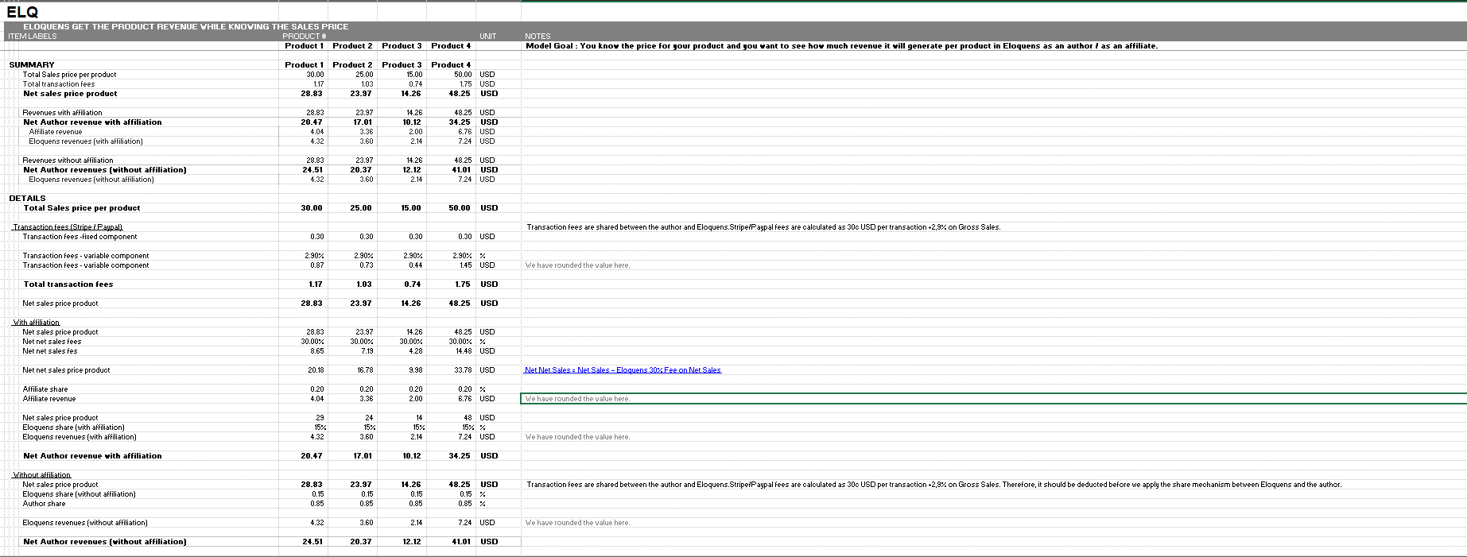Click the 'ELOQUENS GET THE PRODUCT REVENUE' header title
Image resolution: width=1467 pixels, height=557 pixels.
186,26
